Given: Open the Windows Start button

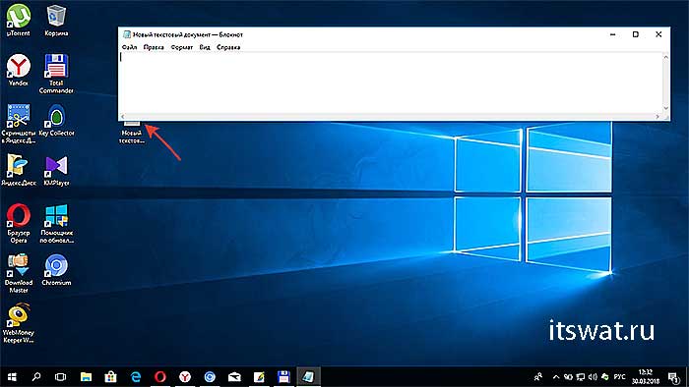Looking at the screenshot, I should pos(12,376).
